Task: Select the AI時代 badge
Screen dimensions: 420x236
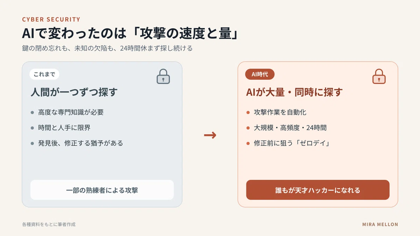Action: pos(260,74)
